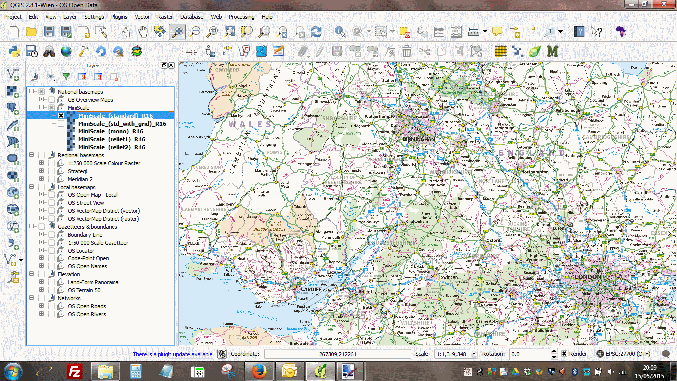
Task: Expand the Boundary-Line group
Action: click(42, 235)
